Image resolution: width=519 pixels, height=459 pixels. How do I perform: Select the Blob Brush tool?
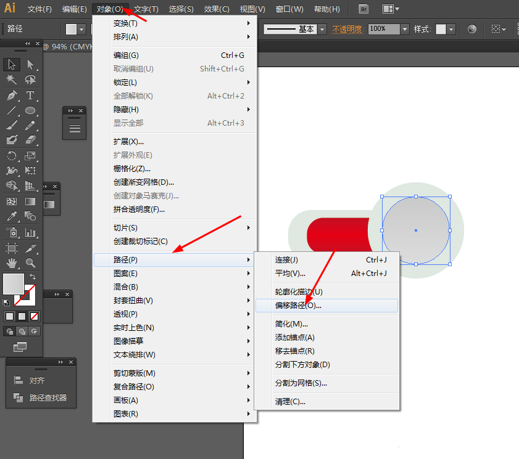[12, 140]
